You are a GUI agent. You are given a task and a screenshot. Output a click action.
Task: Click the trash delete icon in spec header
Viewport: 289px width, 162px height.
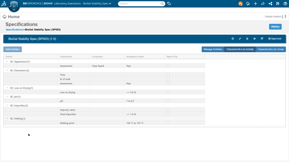click(247, 39)
